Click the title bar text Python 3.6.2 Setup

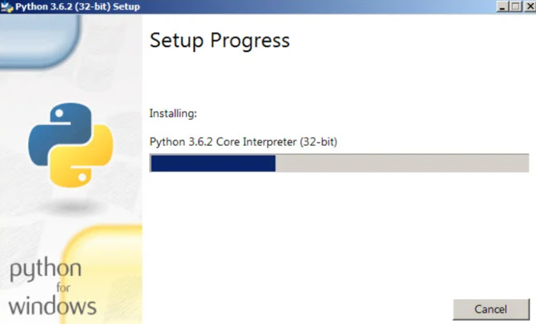77,7
